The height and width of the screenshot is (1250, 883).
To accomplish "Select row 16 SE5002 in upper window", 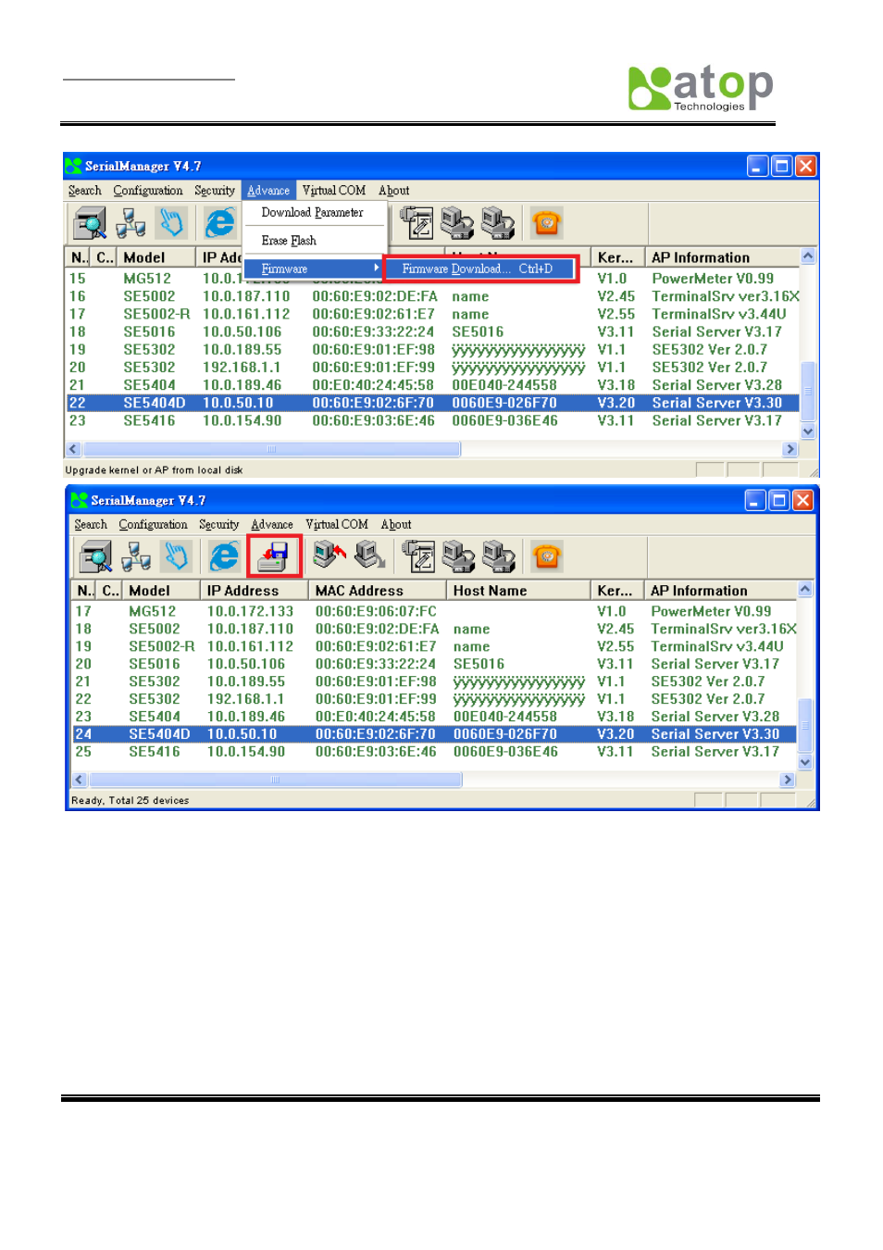I will 433,296.
